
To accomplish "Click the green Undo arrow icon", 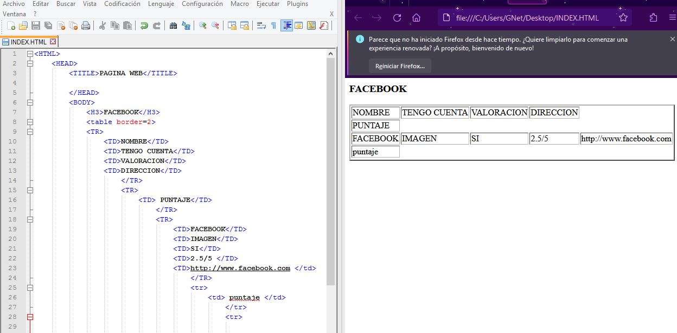I will pos(144,25).
